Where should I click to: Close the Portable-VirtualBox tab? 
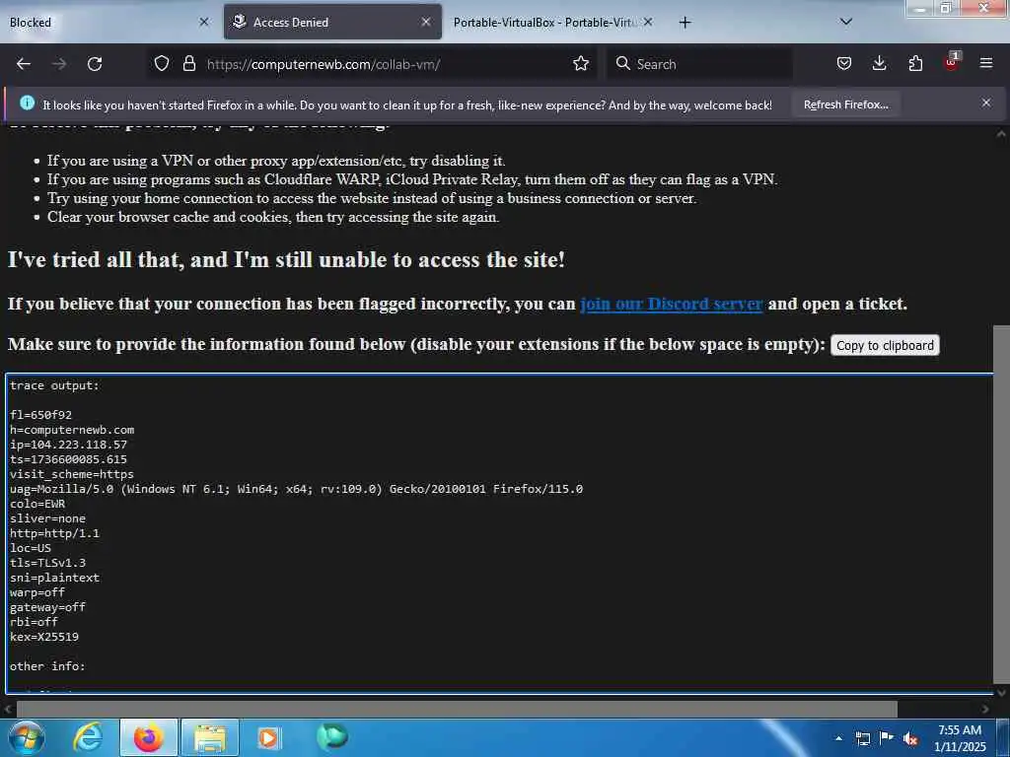click(x=648, y=23)
